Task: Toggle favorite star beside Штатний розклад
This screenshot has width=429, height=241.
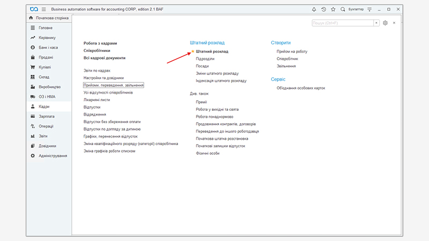Action: coord(193,51)
